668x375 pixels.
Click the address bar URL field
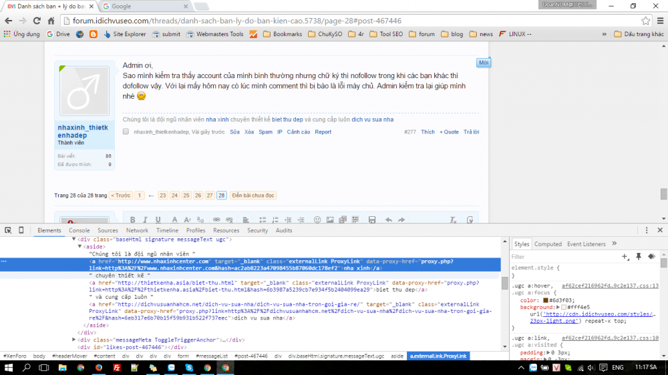coord(349,21)
